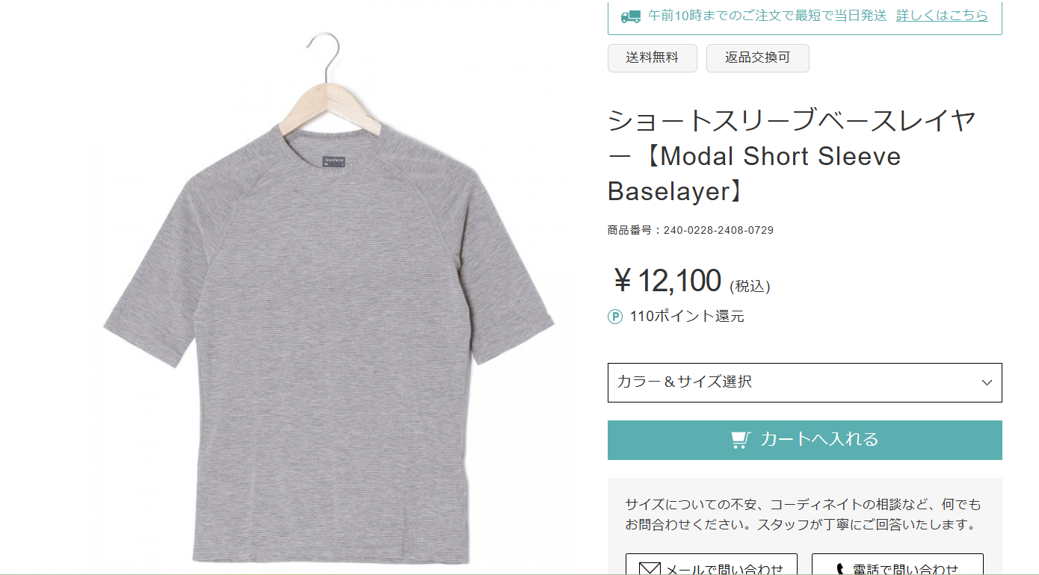
Task: Click the shopping cart icon
Action: (740, 440)
